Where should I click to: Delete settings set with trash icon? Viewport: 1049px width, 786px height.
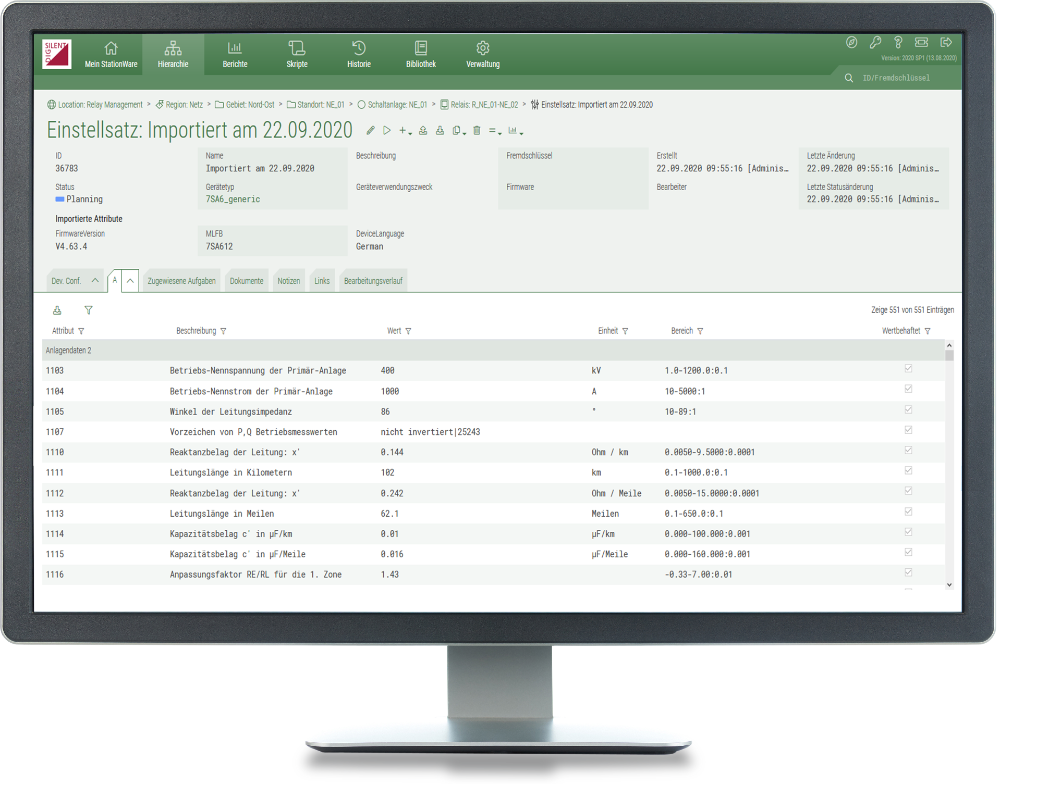[477, 131]
